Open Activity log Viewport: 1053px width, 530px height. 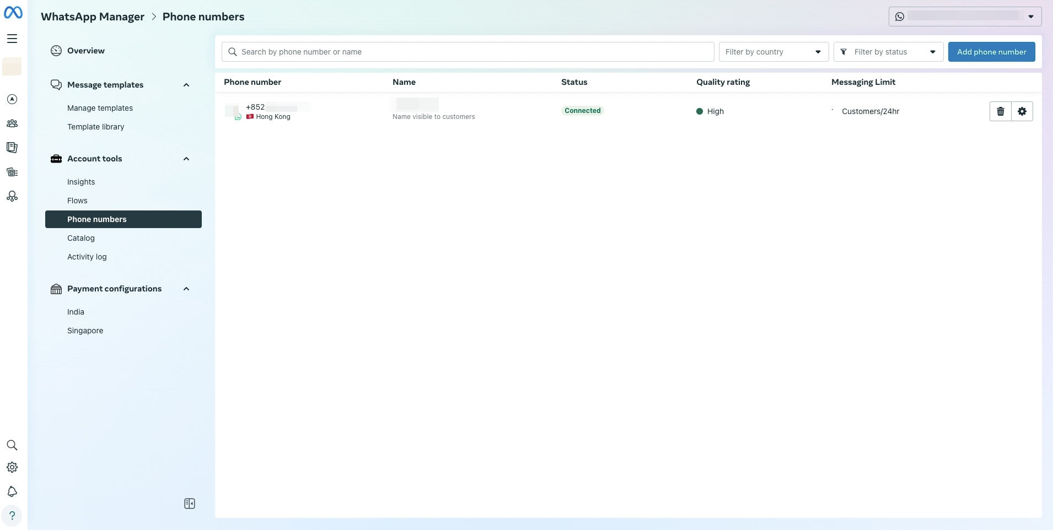[x=87, y=257]
